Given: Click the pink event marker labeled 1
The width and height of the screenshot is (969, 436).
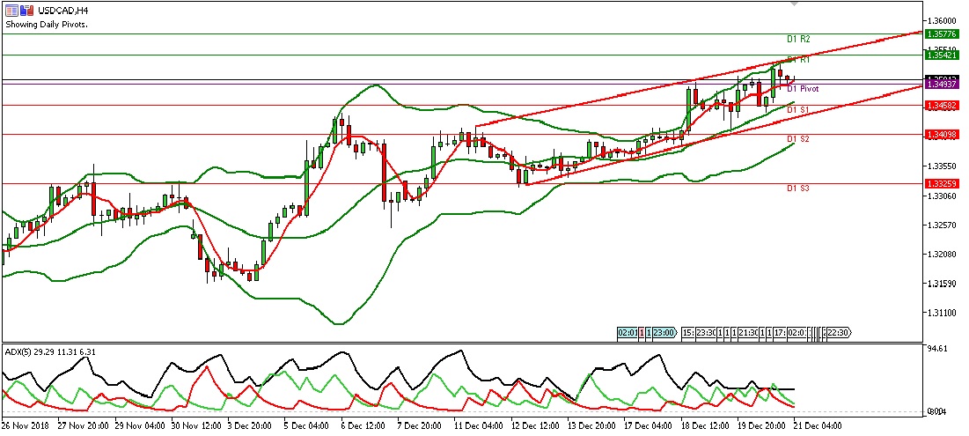Looking at the screenshot, I should 640,333.
